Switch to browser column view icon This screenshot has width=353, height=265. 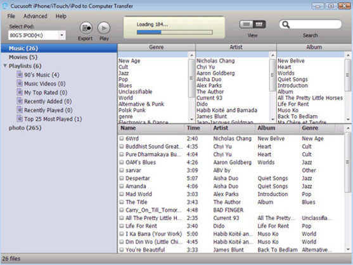point(259,24)
